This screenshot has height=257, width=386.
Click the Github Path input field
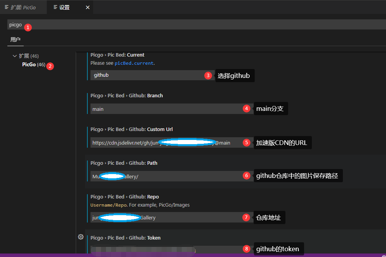(172, 176)
